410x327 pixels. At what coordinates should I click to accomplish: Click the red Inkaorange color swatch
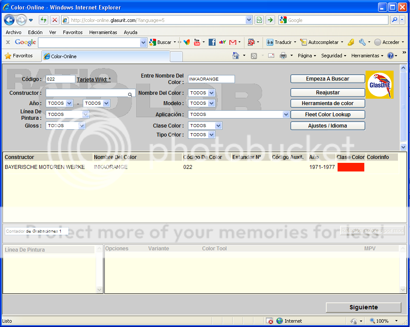pos(351,167)
